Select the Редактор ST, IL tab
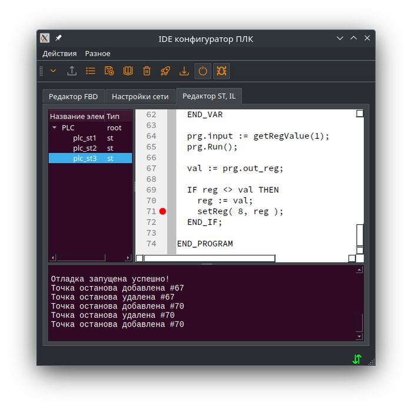 click(x=209, y=96)
